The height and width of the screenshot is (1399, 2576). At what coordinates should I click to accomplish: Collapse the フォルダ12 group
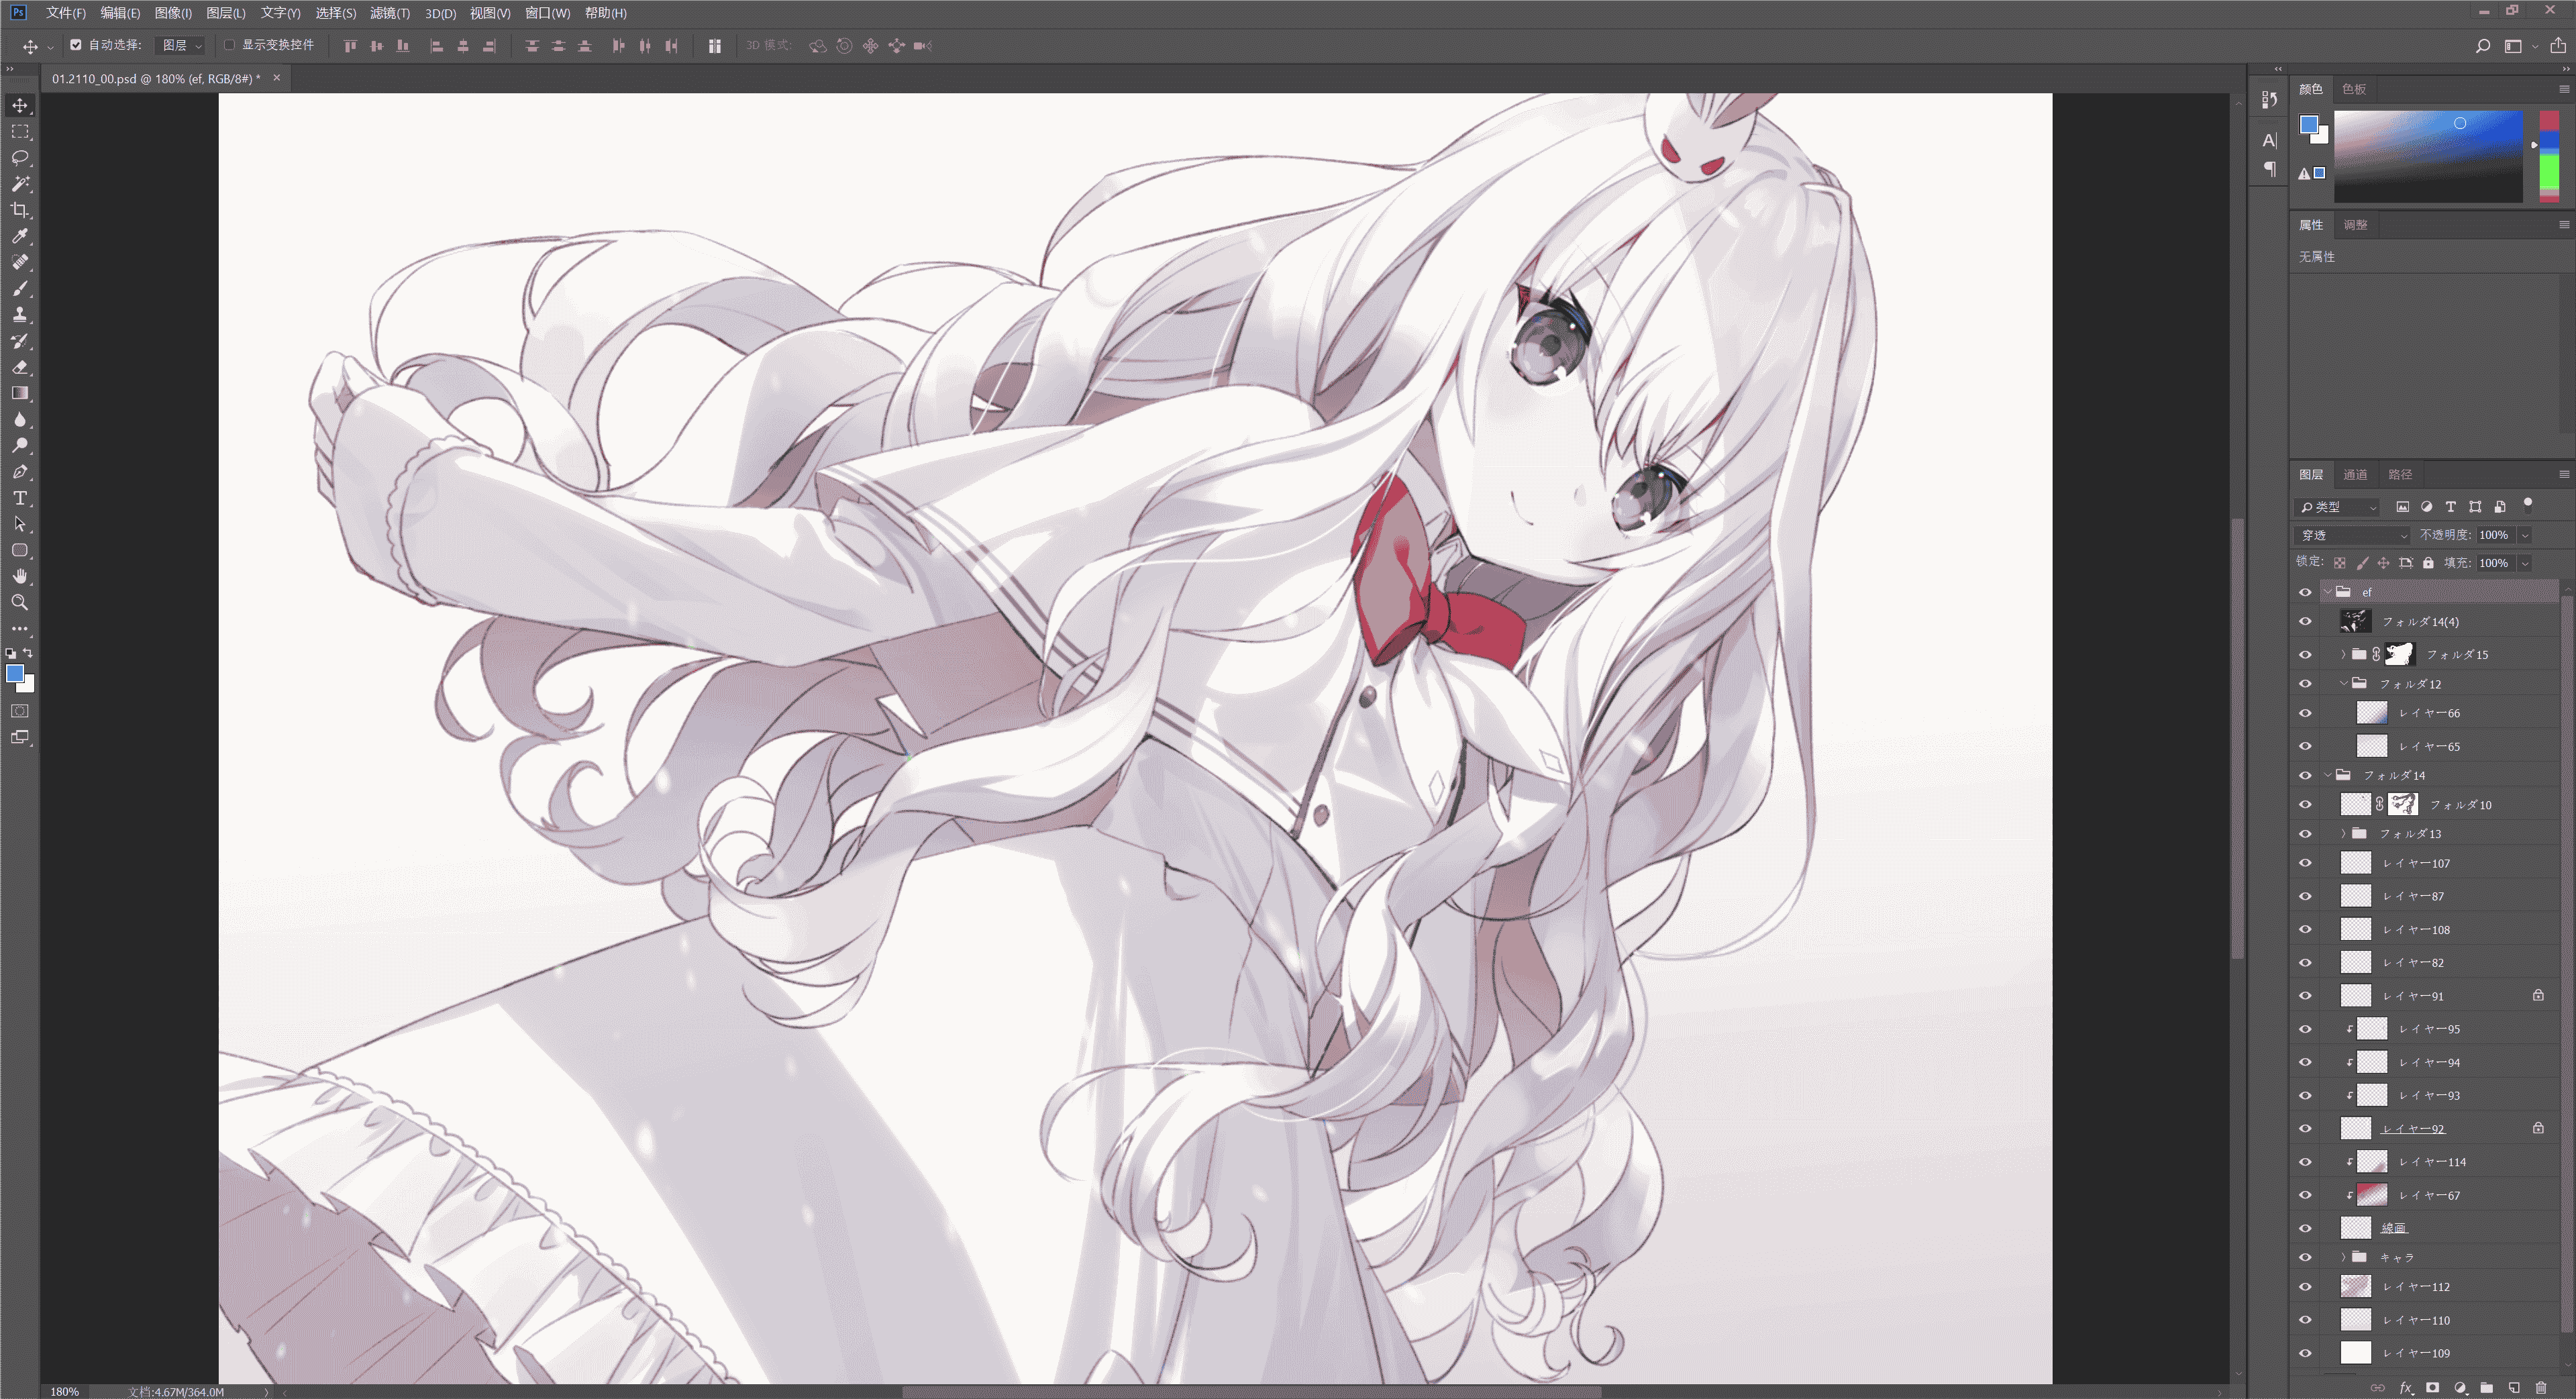click(2343, 684)
